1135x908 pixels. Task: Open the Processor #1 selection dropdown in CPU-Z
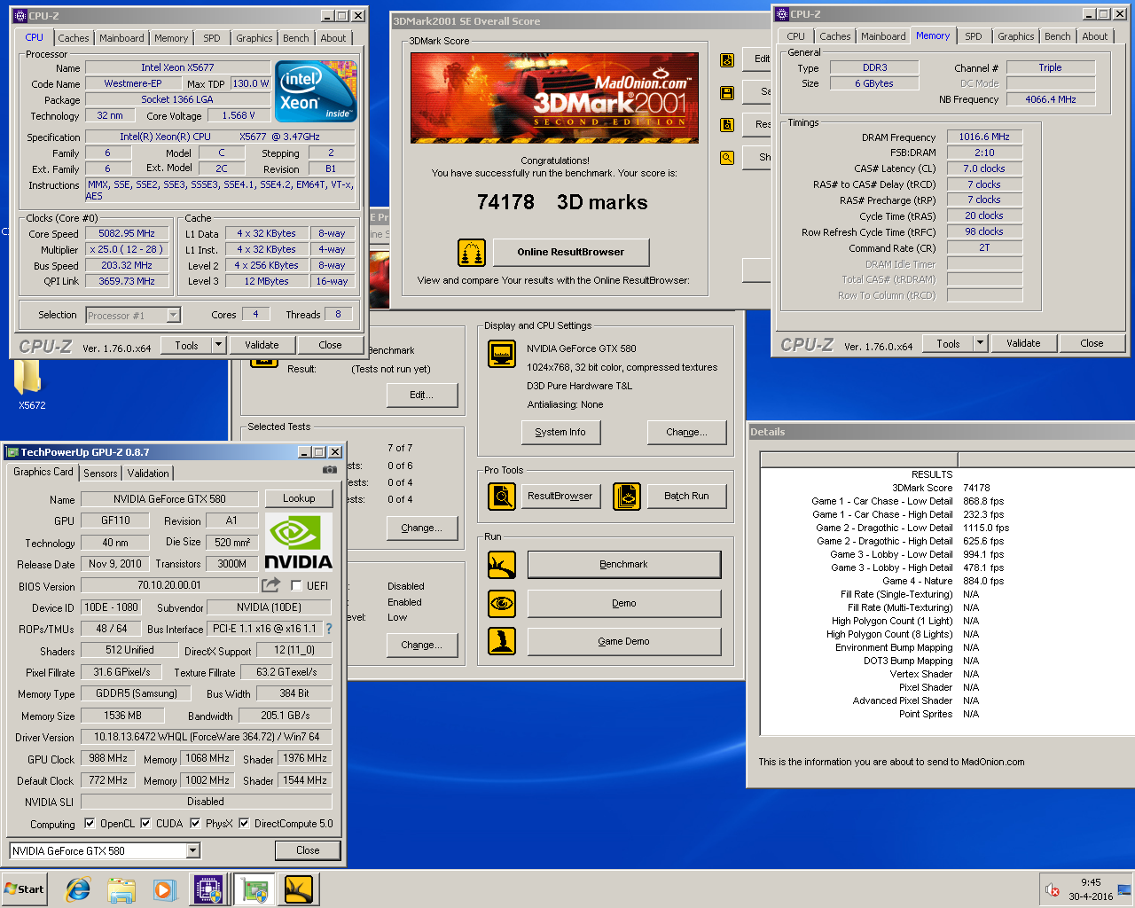[173, 315]
